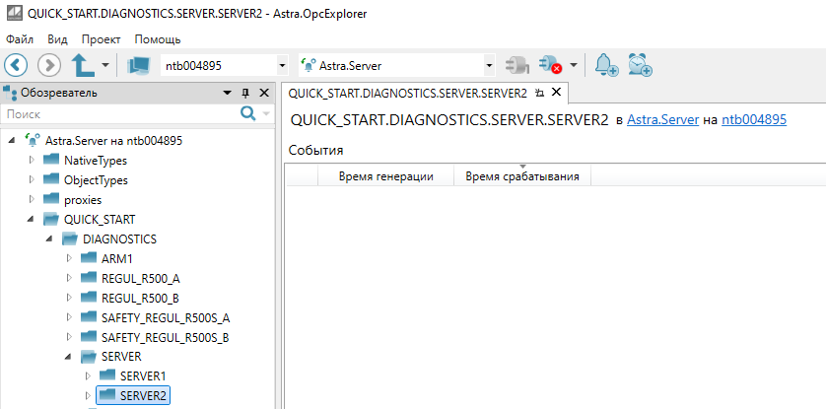Click the computer host icon in toolbar

(x=137, y=66)
